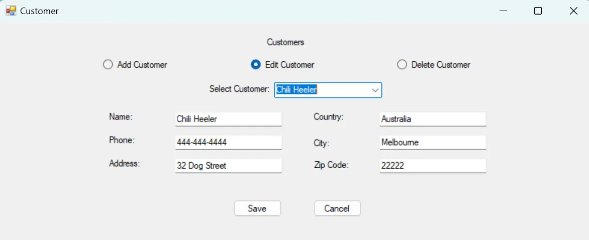Click the Name: label
This screenshot has width=589, height=240.
121,116
